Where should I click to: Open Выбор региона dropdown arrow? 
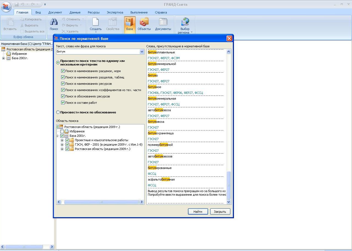pos(192,32)
